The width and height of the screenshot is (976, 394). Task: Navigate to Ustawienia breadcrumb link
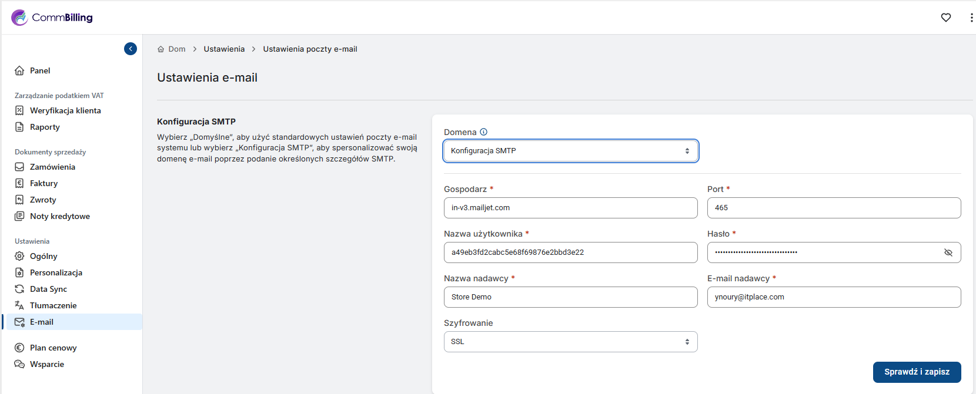click(x=224, y=49)
